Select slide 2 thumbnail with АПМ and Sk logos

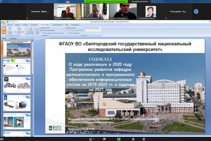[x=17, y=67]
